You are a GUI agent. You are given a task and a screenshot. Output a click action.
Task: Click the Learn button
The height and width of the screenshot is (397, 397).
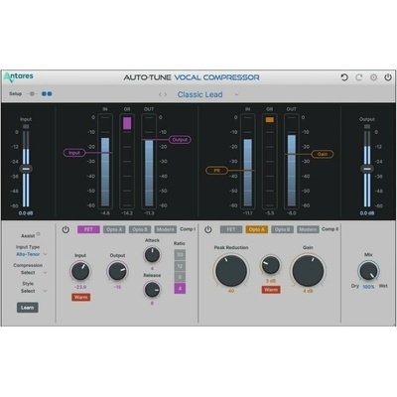pyautogui.click(x=28, y=308)
